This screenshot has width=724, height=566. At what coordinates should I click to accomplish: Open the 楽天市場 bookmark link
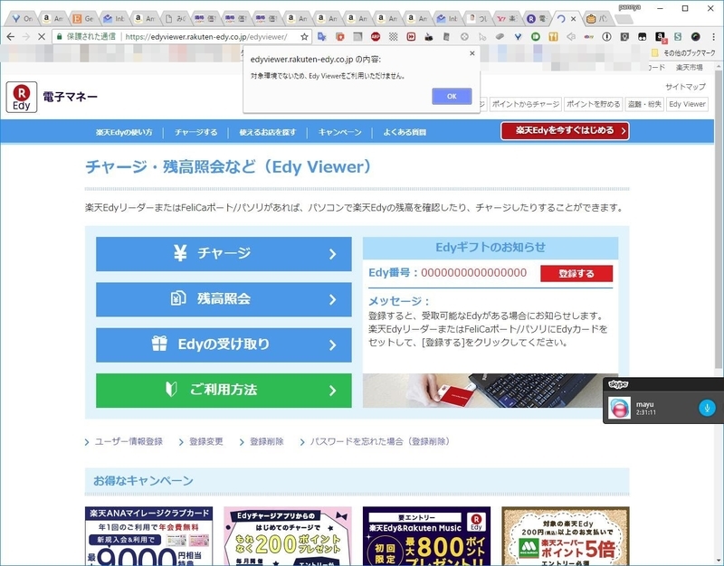[689, 67]
